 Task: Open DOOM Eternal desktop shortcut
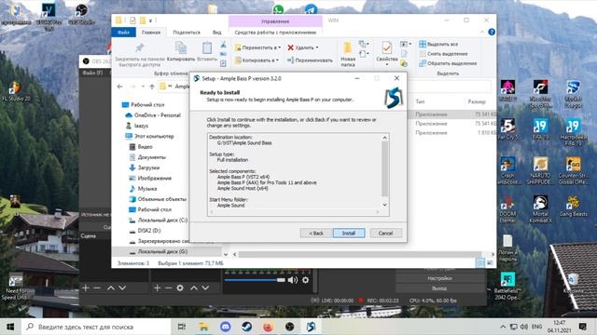(x=507, y=209)
